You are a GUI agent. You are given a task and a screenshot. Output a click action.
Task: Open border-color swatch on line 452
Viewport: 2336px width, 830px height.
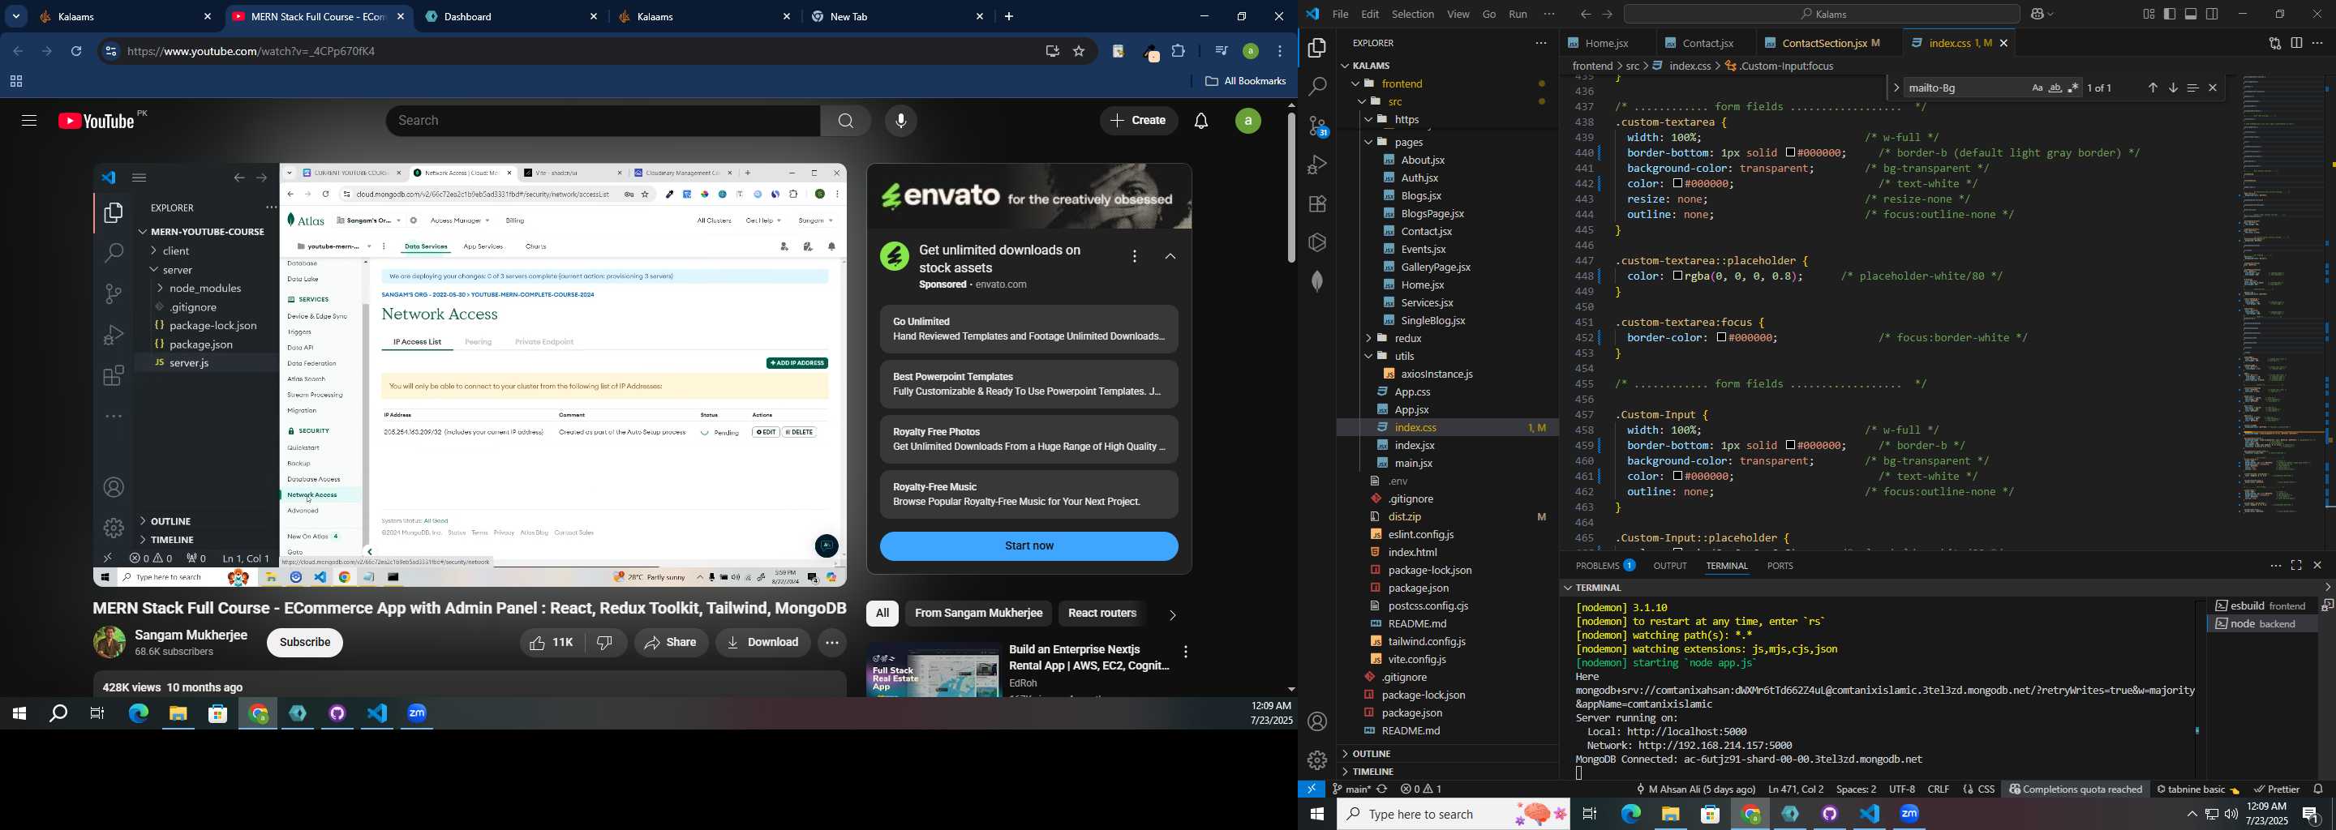point(1721,338)
